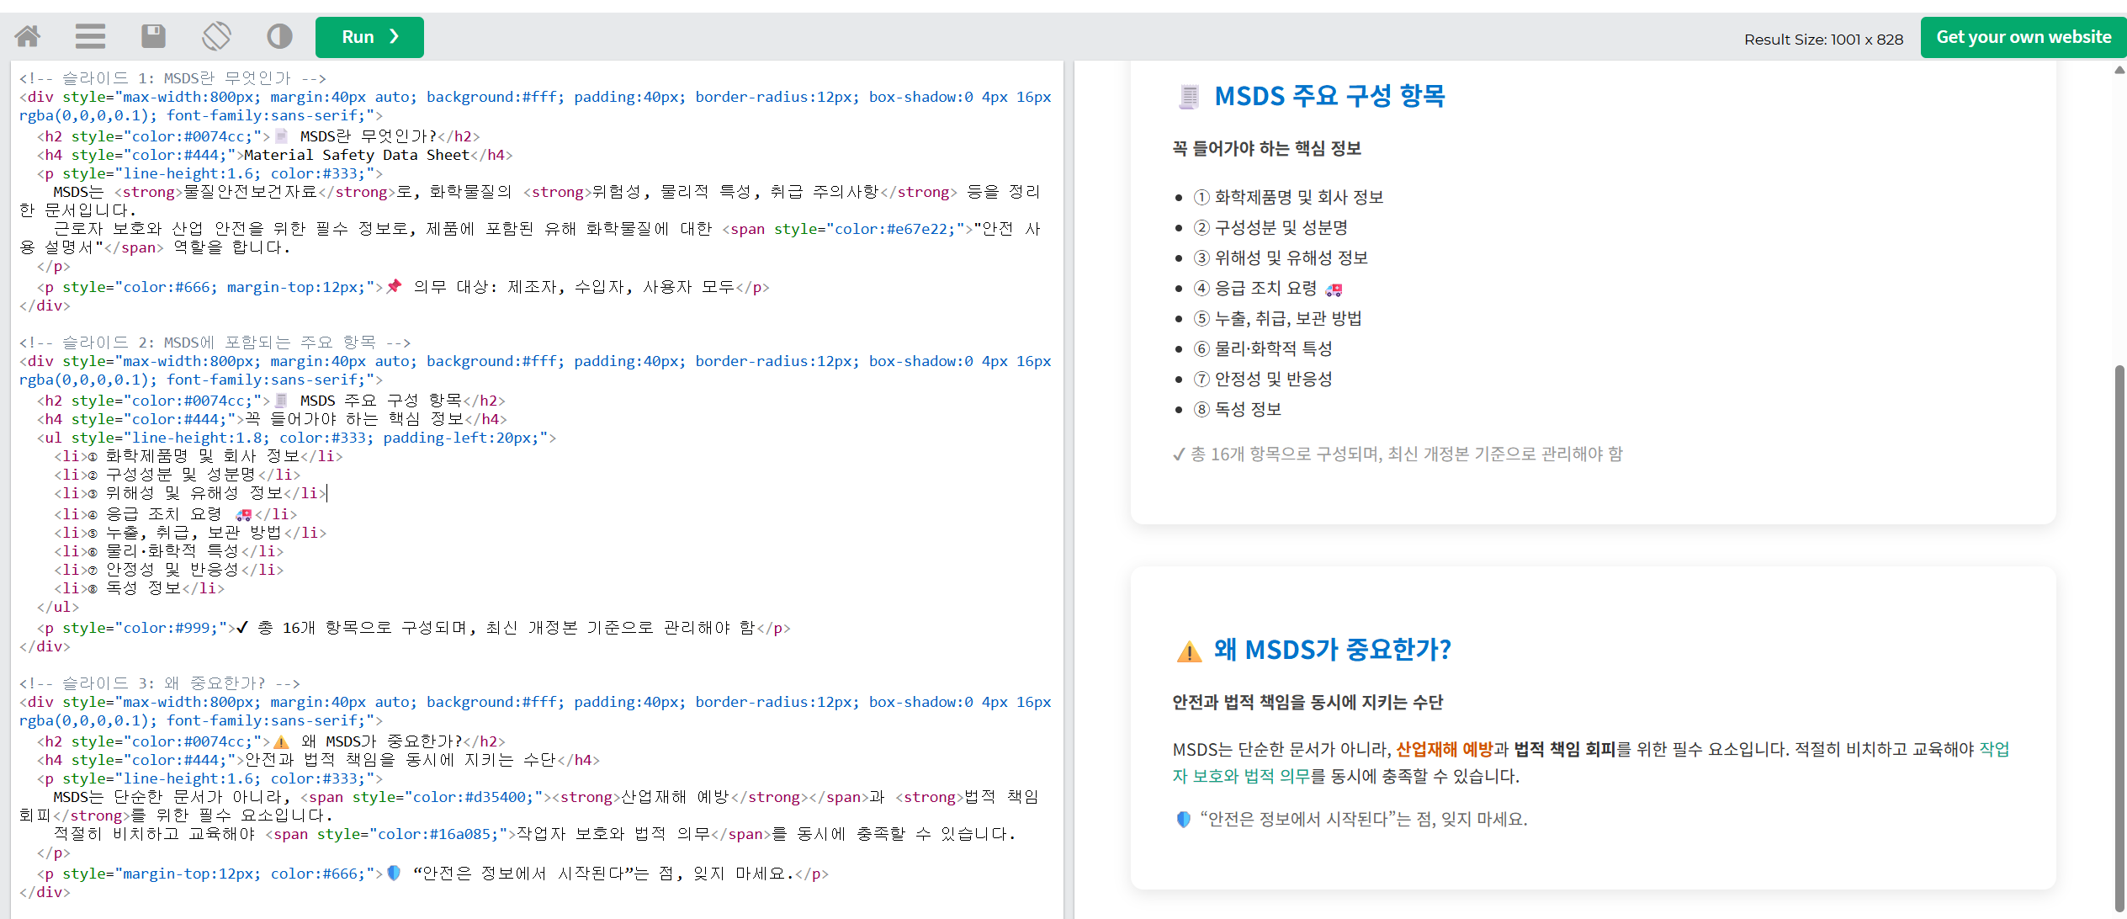
Task: Click the document icon beside MSDS 주요 구성 항목
Action: [1189, 97]
